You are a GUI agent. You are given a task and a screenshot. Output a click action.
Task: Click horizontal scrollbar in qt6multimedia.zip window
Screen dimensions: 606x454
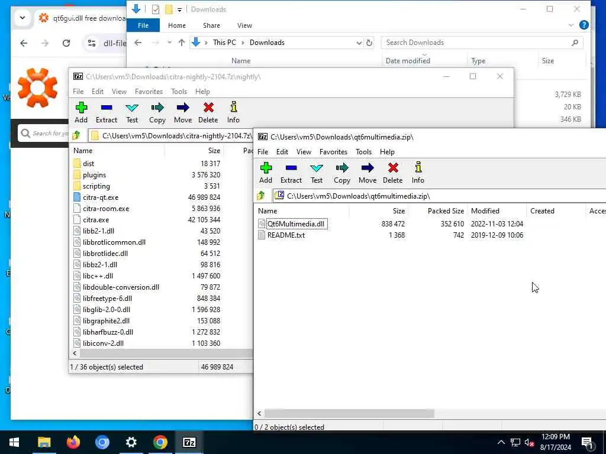coord(349,413)
